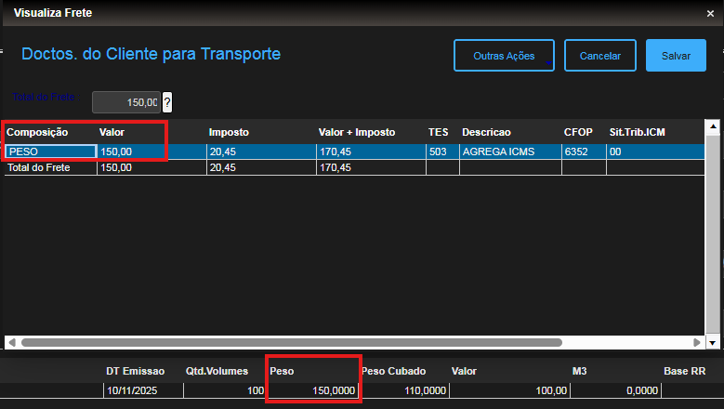The width and height of the screenshot is (724, 409).
Task: Click the grid's scroll up arrow
Action: (712, 126)
